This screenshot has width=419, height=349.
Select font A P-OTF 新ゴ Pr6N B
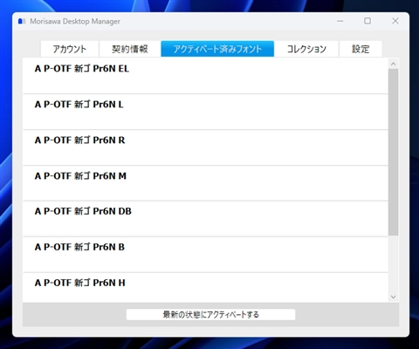[205, 255]
